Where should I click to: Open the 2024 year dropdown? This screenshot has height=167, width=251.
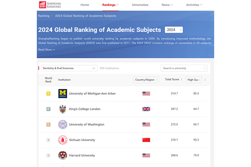click(174, 30)
